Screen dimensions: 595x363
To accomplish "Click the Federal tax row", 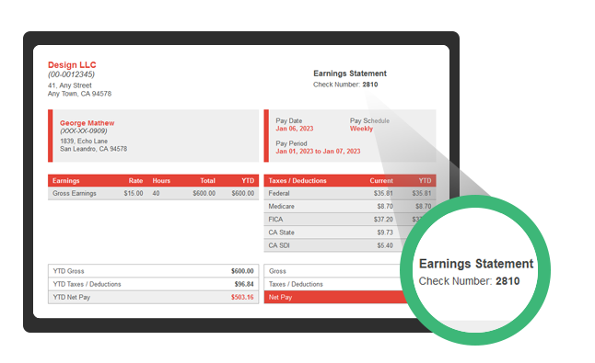I will point(350,193).
